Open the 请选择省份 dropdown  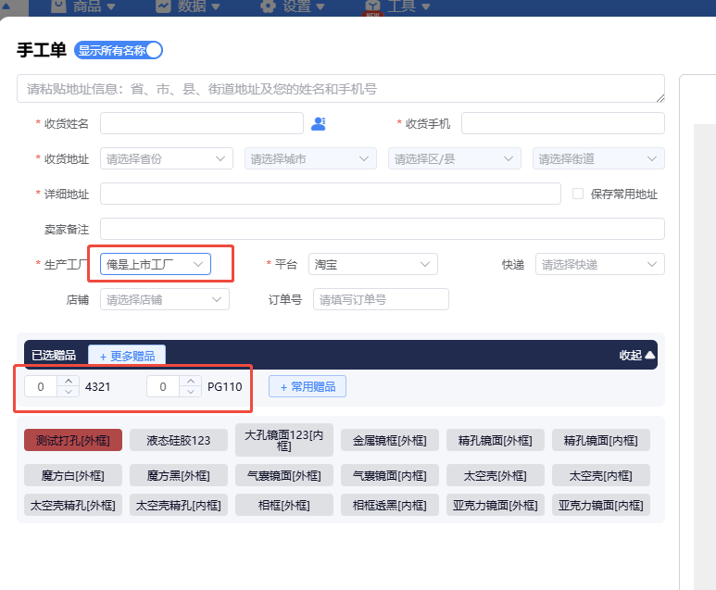coord(167,158)
